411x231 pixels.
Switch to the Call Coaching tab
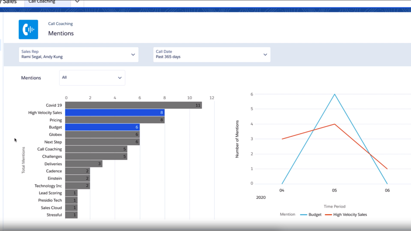pos(42,2)
